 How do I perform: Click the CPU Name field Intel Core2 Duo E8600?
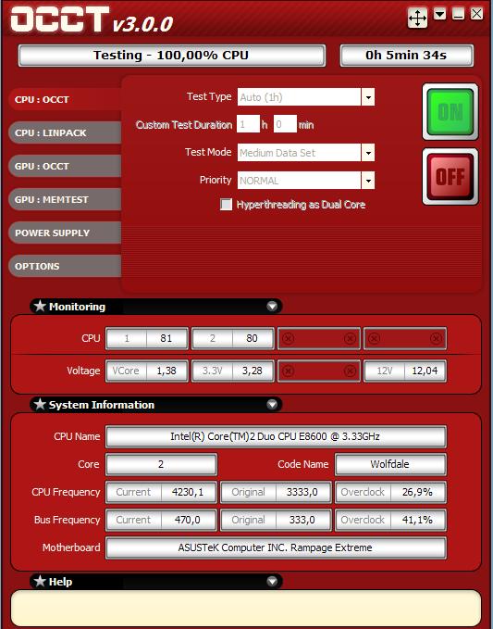coord(276,436)
